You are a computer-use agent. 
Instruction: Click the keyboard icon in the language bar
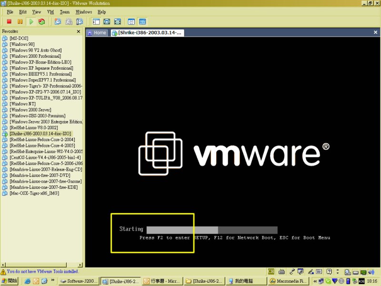[281, 272]
